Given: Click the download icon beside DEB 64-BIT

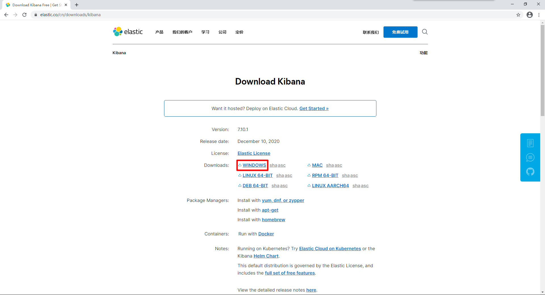Looking at the screenshot, I should [x=240, y=185].
